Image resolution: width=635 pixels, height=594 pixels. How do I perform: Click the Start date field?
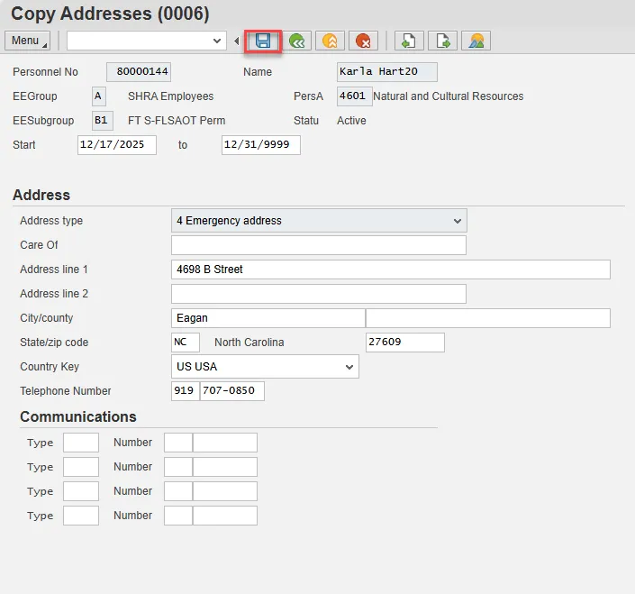tap(117, 145)
